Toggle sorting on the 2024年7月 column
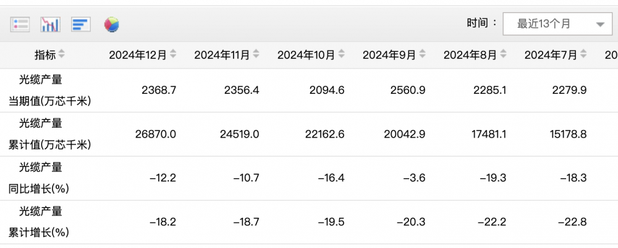The height and width of the screenshot is (248, 618). tap(584, 55)
